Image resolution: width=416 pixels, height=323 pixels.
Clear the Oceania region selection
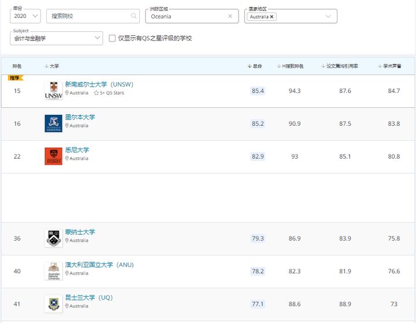point(230,16)
